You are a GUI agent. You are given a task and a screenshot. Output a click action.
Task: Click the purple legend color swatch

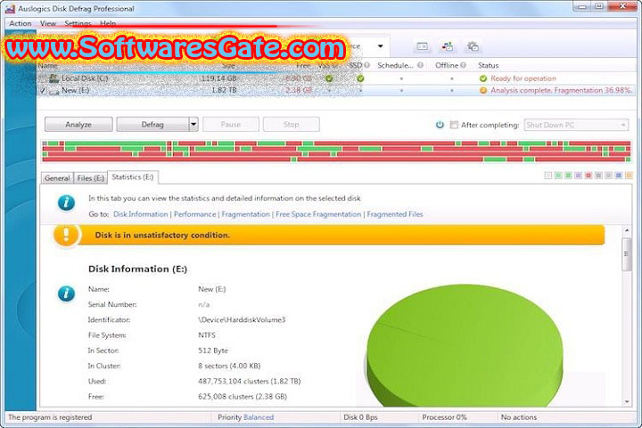point(578,176)
